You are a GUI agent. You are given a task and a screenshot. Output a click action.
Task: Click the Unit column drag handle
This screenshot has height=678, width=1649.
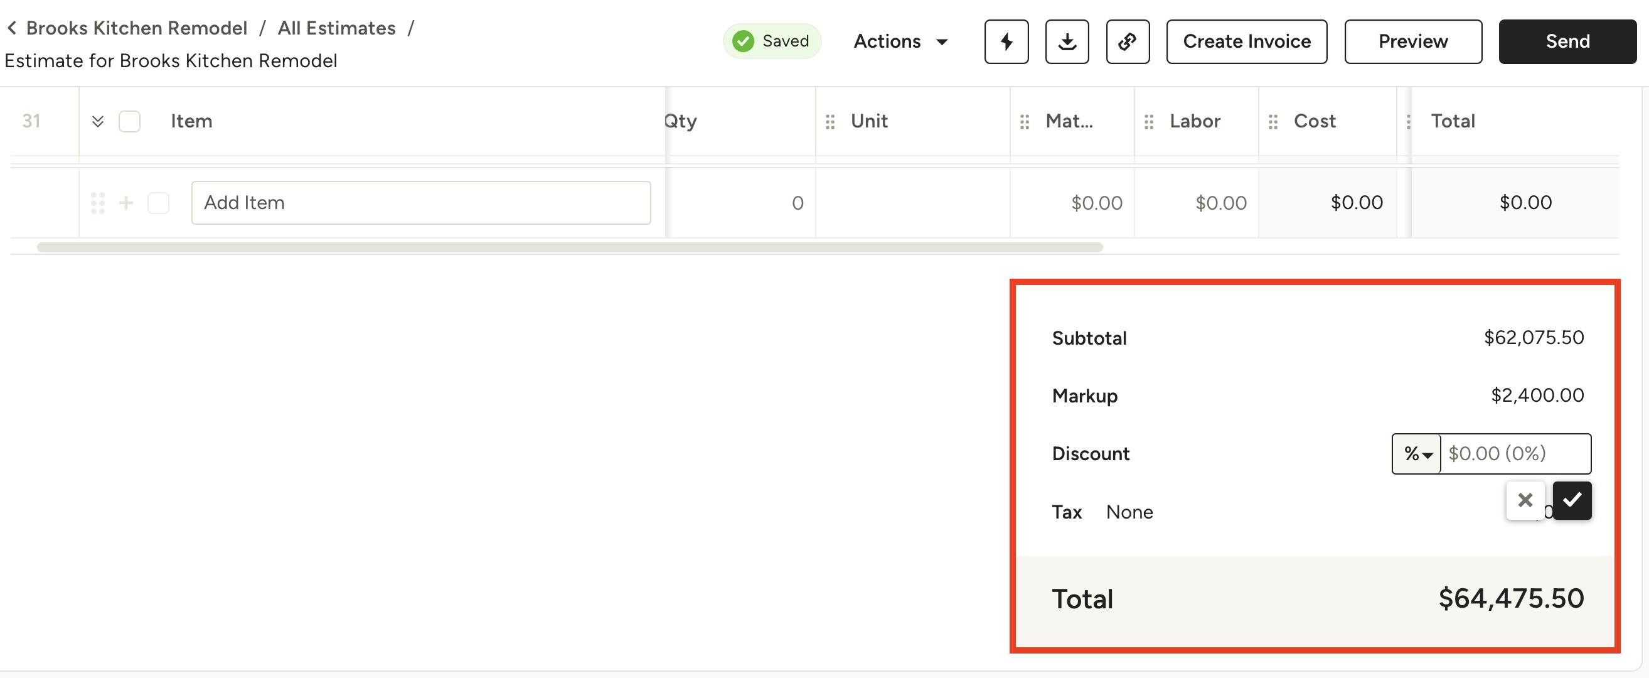tap(830, 122)
